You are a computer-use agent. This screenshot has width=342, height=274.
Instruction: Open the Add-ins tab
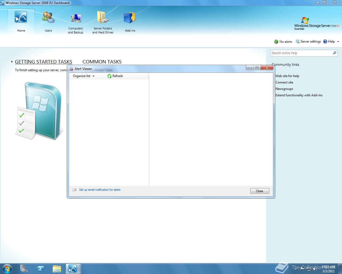[x=130, y=22]
